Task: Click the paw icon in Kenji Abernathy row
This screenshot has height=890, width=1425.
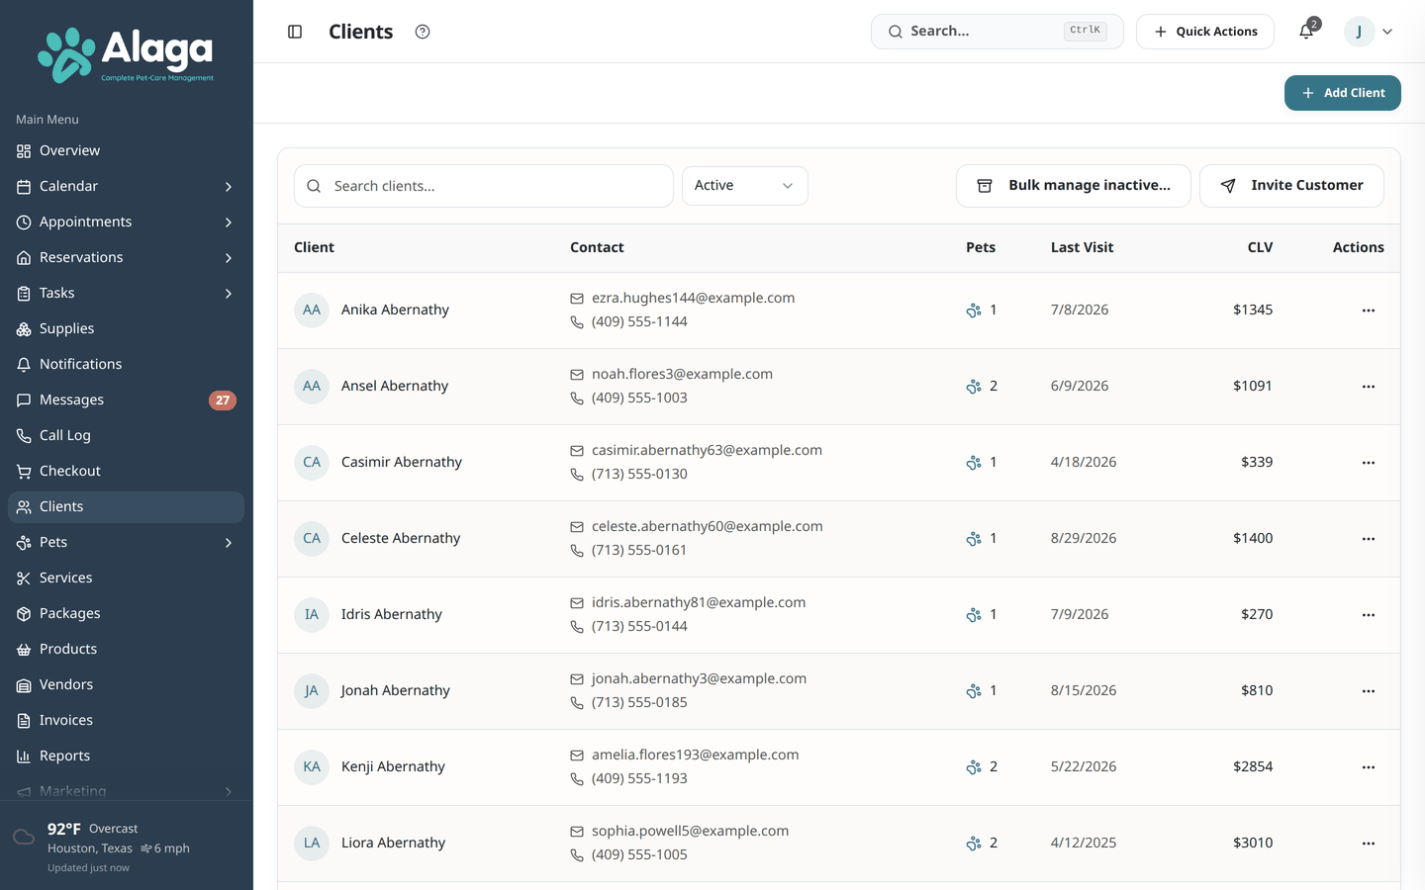Action: coord(974,767)
